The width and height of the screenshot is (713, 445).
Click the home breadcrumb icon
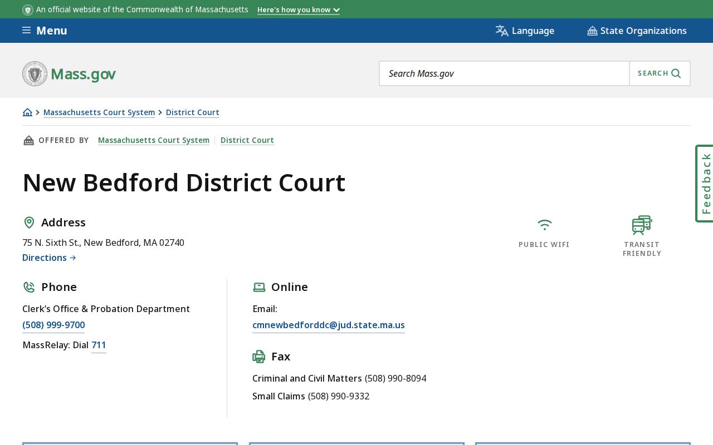point(27,112)
